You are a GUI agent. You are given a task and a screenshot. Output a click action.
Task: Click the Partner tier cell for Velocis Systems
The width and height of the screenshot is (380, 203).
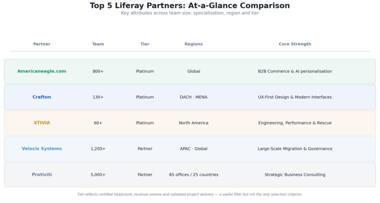(x=145, y=149)
